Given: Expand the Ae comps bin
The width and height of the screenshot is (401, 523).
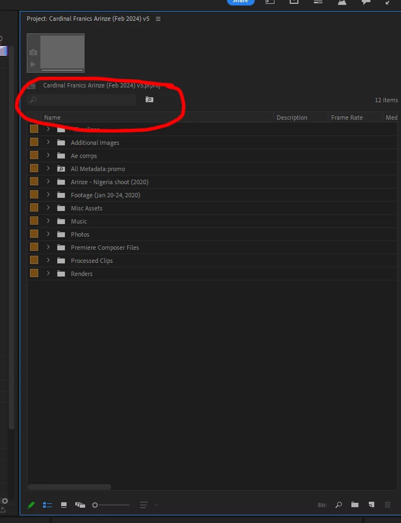Looking at the screenshot, I should pos(49,155).
